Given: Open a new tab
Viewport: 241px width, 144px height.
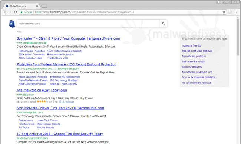Looking at the screenshot, I should [44, 6].
